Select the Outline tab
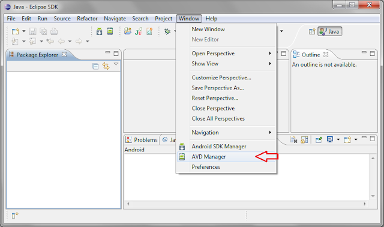This screenshot has width=384, height=227. pyautogui.click(x=311, y=55)
